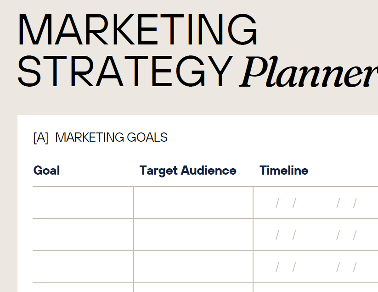Screen dimensions: 378x292
Task: Click the first row Target Audience cell
Action: [193, 203]
